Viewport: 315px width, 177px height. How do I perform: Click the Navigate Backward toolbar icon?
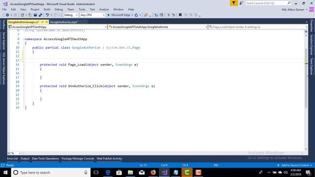pos(7,15)
